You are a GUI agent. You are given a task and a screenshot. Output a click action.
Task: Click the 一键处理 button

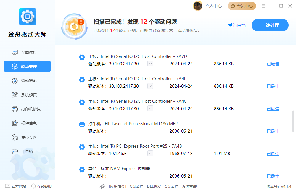[270, 25]
